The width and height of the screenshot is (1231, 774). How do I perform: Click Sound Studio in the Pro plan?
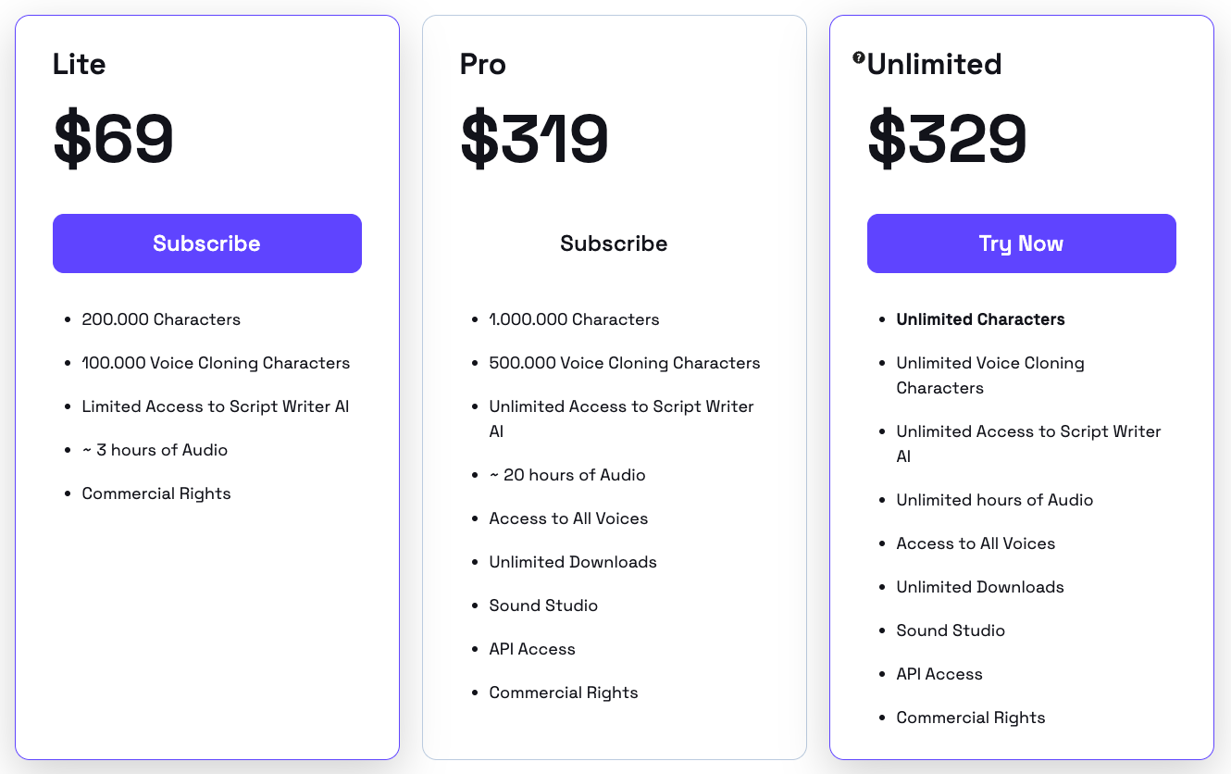click(x=543, y=605)
